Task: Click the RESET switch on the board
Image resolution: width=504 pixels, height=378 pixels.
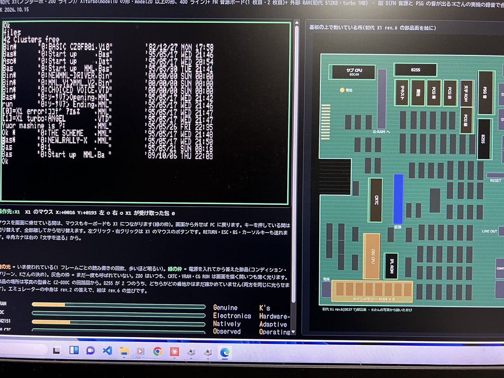Action: (x=495, y=175)
